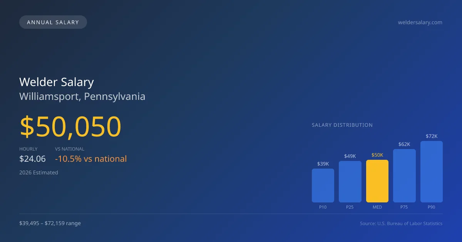The image size is (462, 242).
Task: Click the yellow MED median bar
Action: pos(377,181)
